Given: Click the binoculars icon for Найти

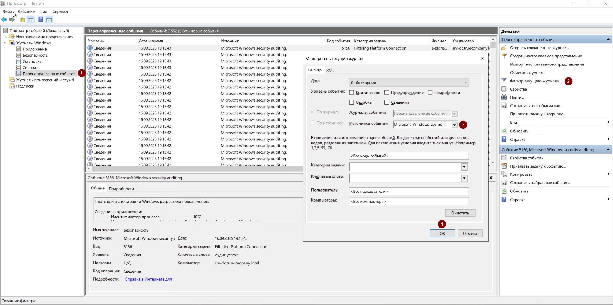Looking at the screenshot, I should [x=504, y=97].
